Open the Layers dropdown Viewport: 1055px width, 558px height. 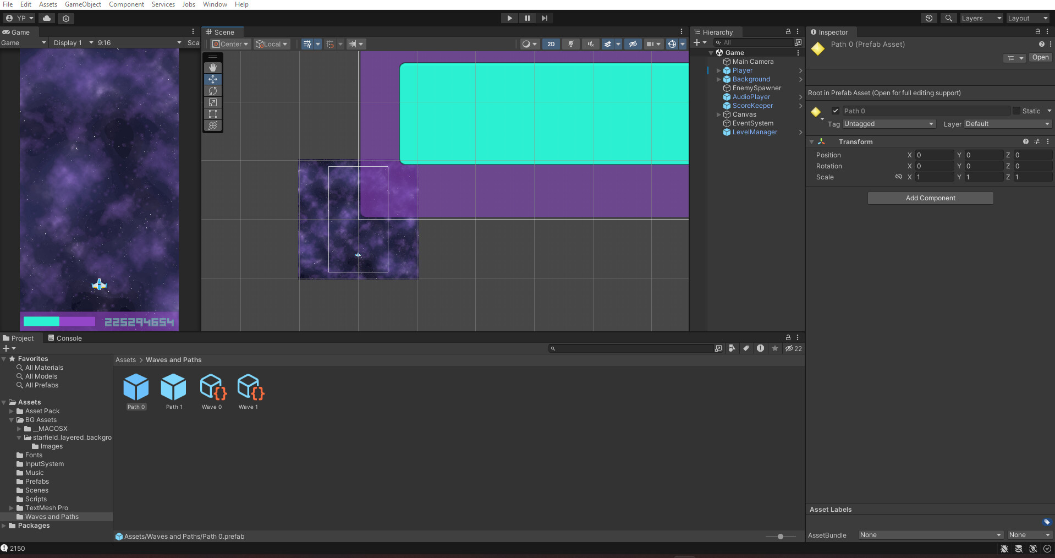(980, 18)
